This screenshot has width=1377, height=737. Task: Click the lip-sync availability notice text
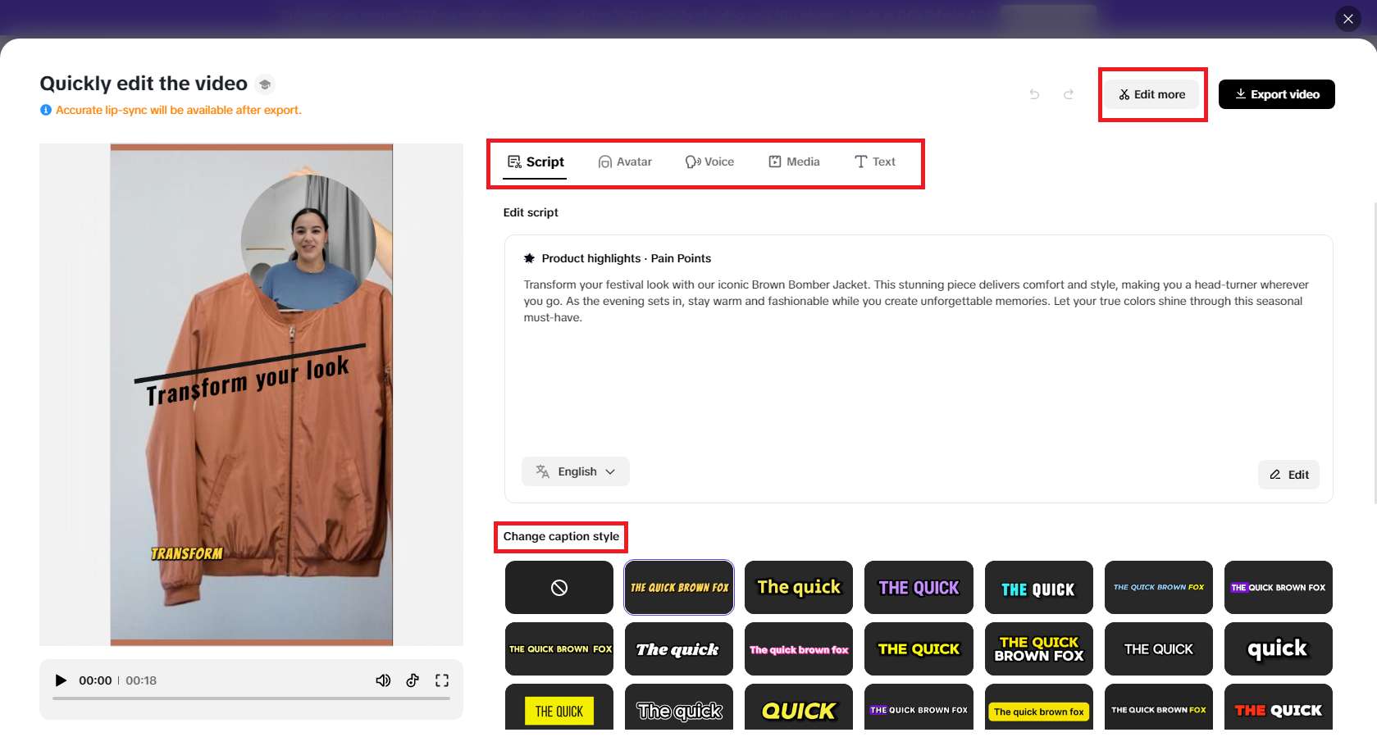click(179, 110)
